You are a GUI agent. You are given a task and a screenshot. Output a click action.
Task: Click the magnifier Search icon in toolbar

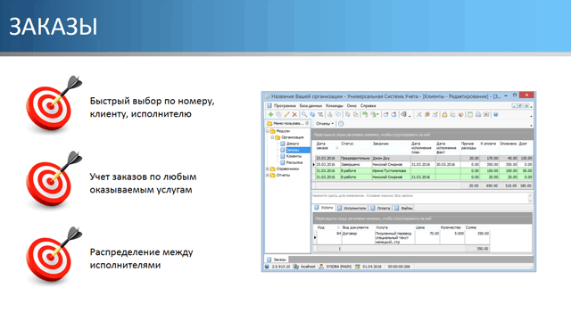point(304,115)
